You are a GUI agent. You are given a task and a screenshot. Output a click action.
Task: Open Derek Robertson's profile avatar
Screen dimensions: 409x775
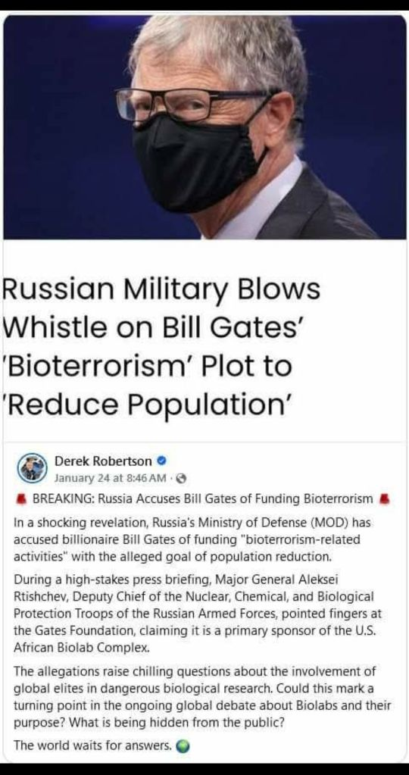coord(32,468)
